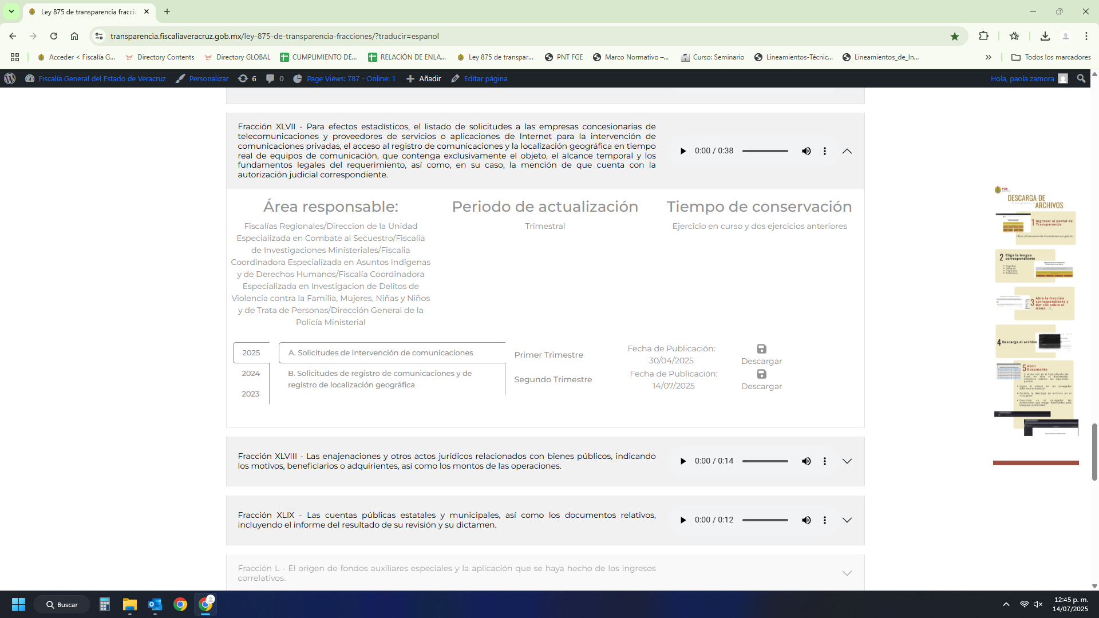
Task: Collapse the Fracción XLVII section
Action: coord(847,151)
